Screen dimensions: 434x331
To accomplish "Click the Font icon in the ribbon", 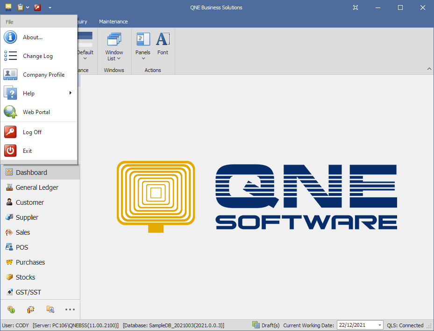I will [163, 39].
